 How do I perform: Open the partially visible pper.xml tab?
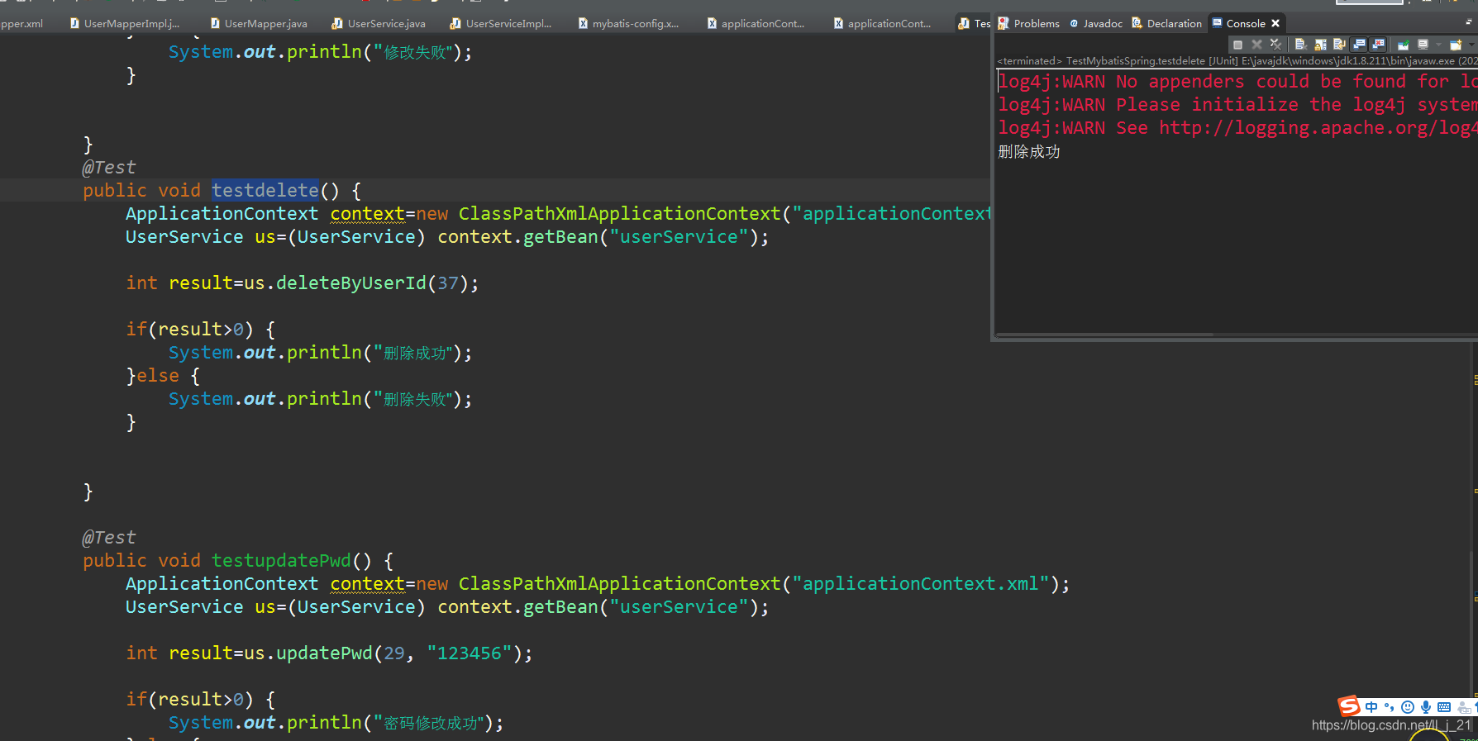pyautogui.click(x=21, y=23)
